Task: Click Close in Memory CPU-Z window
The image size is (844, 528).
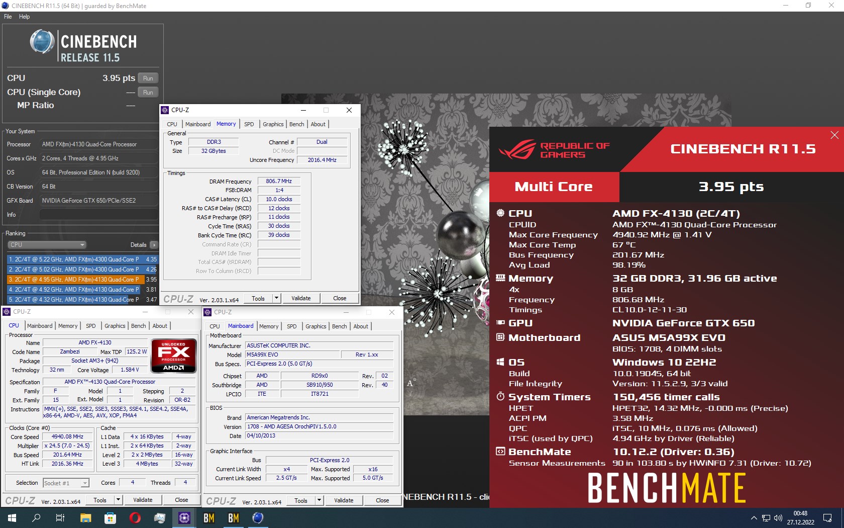Action: tap(340, 298)
